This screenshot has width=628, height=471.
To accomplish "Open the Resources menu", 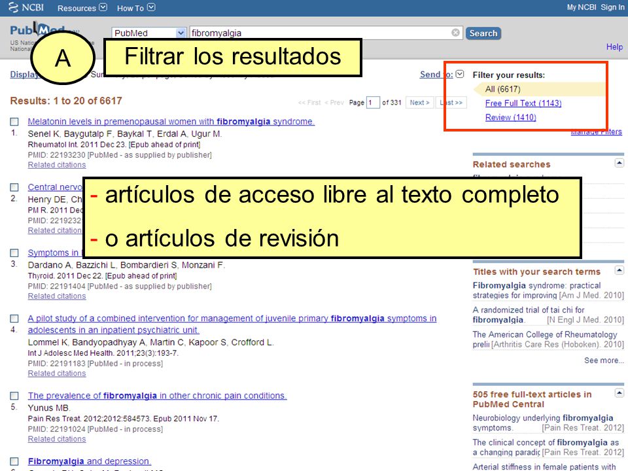I will click(x=82, y=8).
